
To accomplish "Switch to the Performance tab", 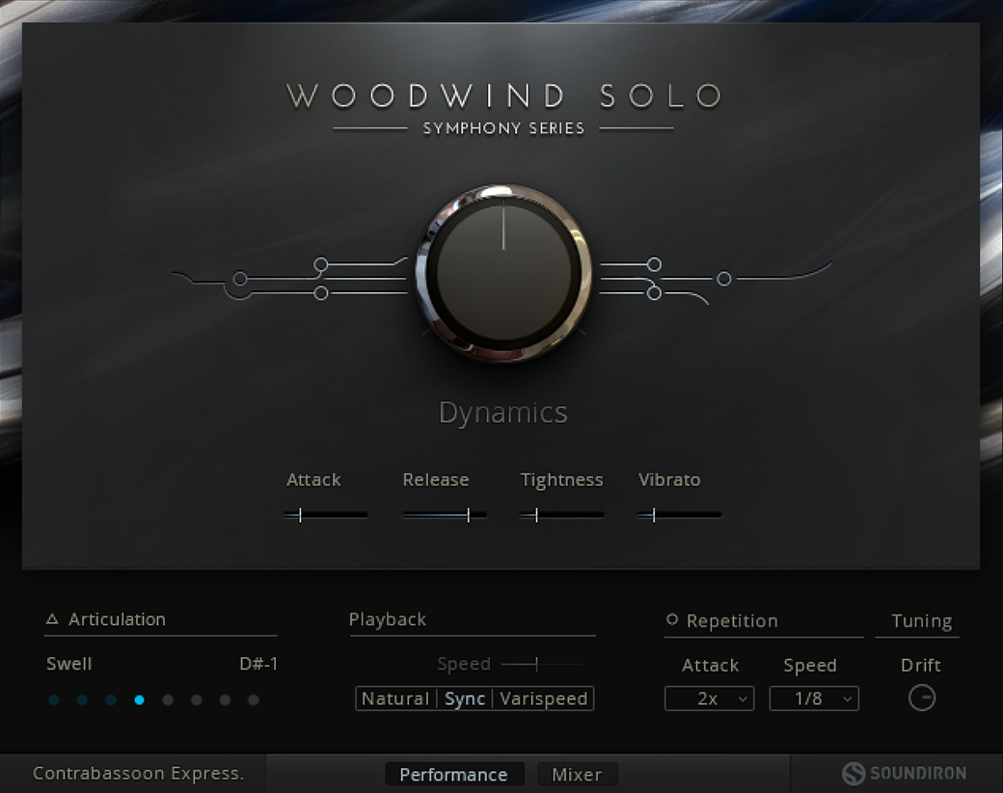I will point(454,775).
